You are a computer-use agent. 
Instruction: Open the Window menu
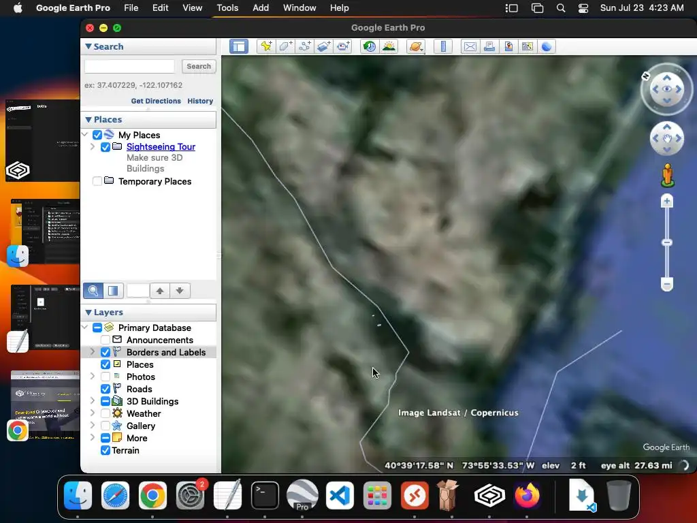pos(299,8)
